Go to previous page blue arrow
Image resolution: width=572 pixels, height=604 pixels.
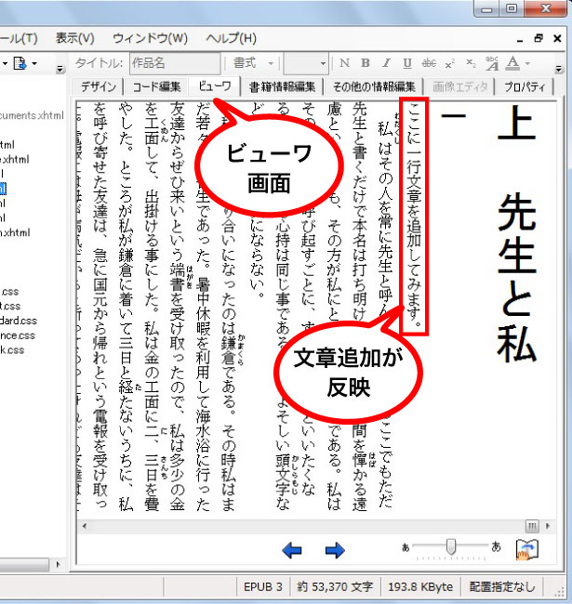pyautogui.click(x=292, y=550)
